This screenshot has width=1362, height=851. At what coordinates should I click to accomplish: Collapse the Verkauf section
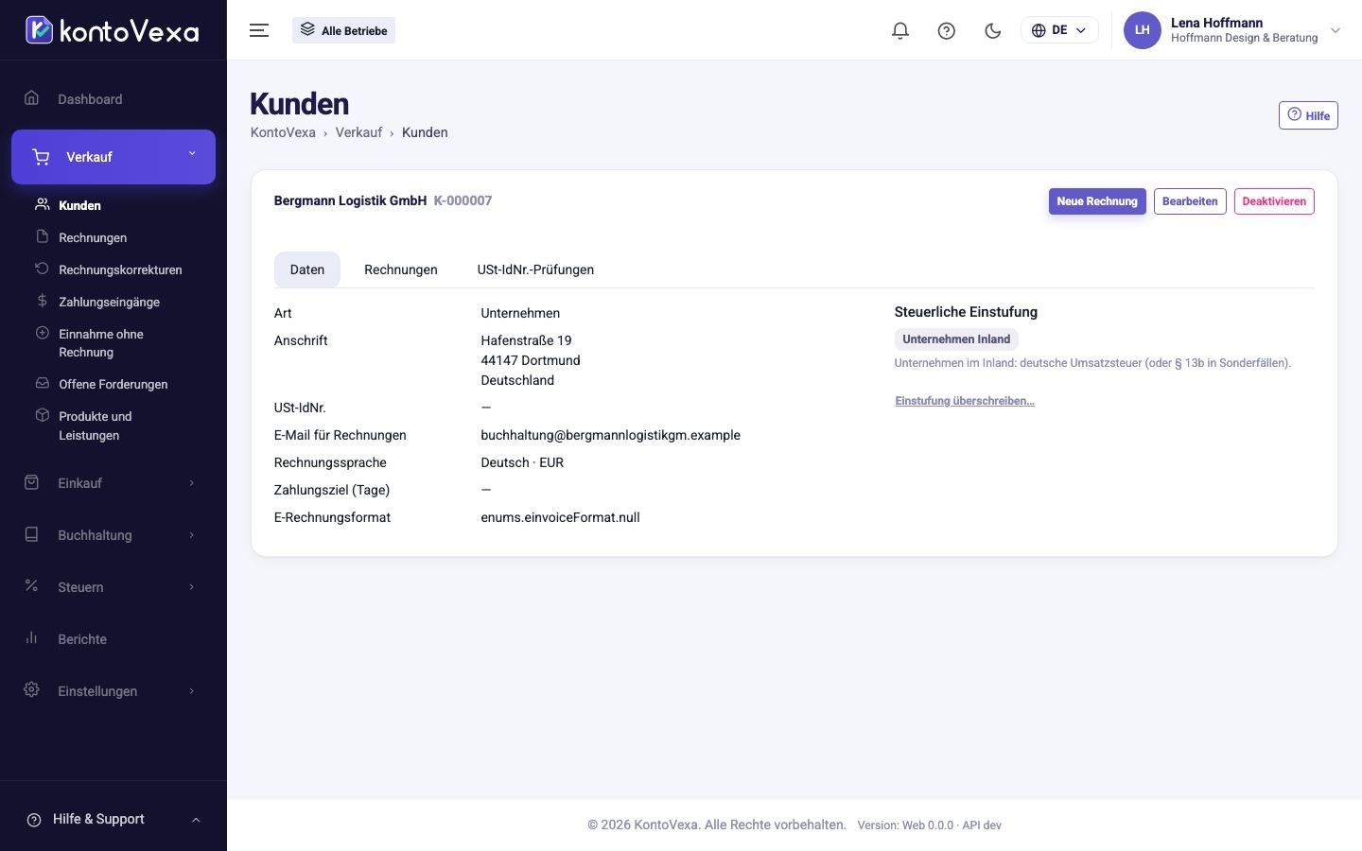click(x=113, y=157)
